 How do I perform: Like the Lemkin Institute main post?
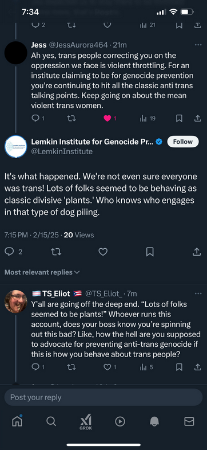coord(103,252)
